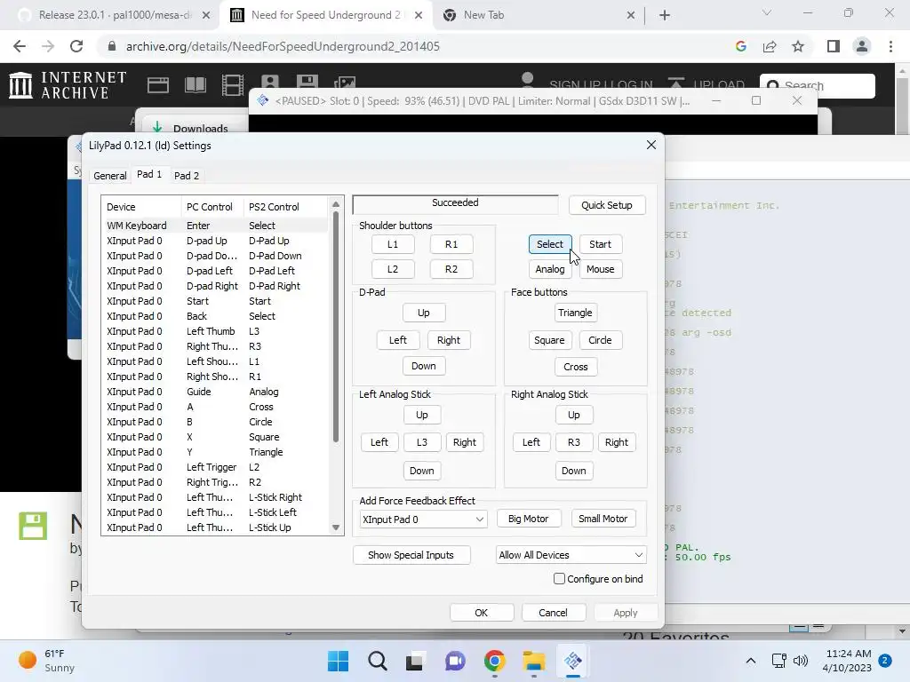Open File Explorer from the taskbar
910x682 pixels.
[x=533, y=661]
